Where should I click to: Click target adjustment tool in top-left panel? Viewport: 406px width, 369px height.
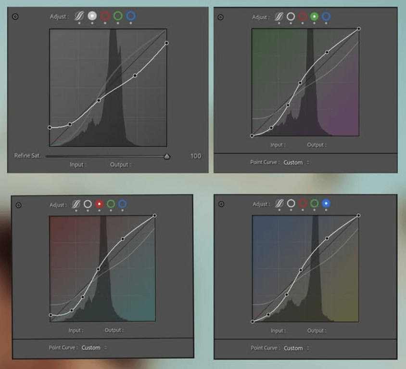tap(15, 16)
